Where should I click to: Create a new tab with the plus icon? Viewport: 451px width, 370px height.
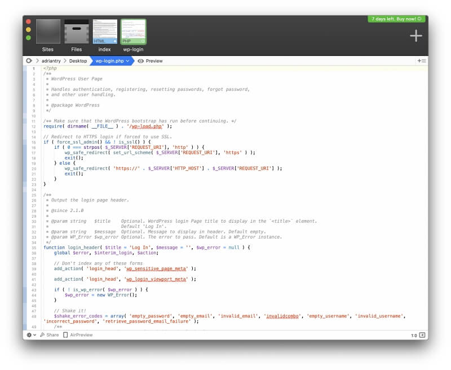415,36
